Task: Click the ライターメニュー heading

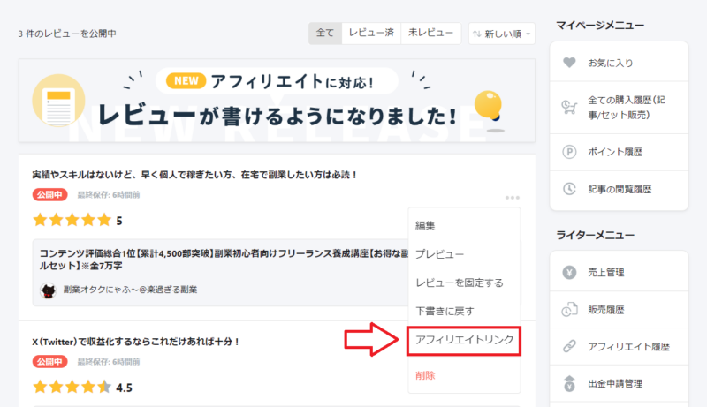Action: pos(595,235)
